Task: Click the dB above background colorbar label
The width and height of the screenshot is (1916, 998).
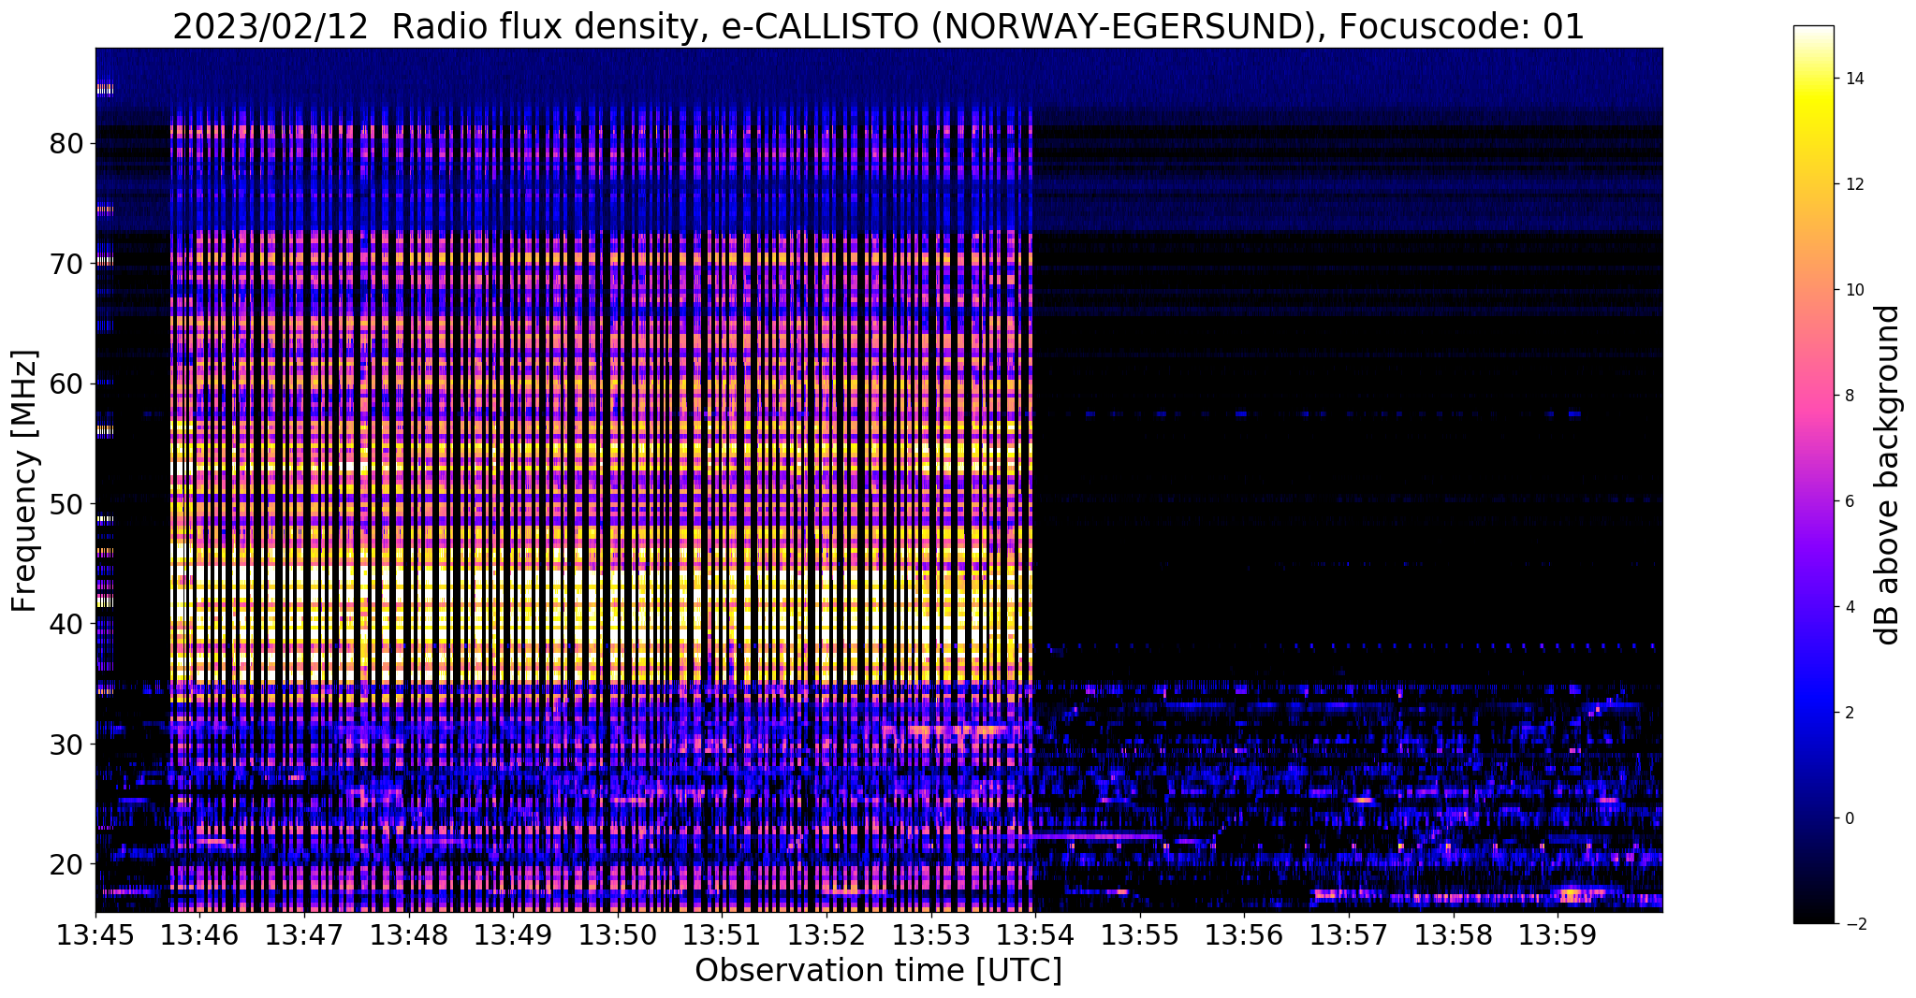Action: click(x=1888, y=475)
